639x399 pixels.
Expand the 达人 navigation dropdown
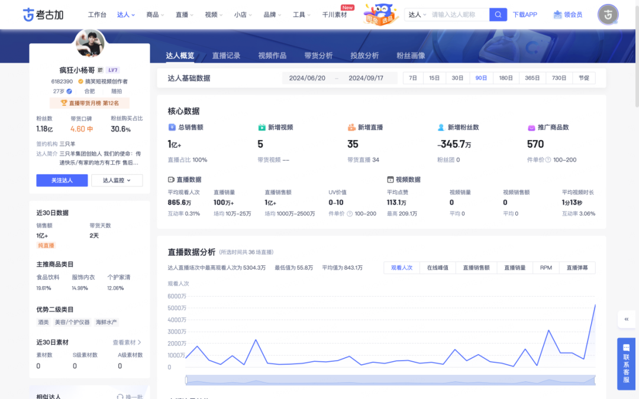pyautogui.click(x=126, y=15)
